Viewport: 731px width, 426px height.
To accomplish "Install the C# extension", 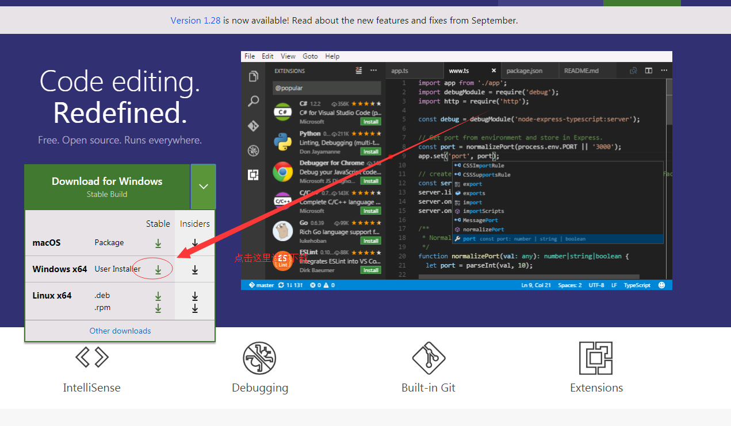I will click(x=370, y=122).
